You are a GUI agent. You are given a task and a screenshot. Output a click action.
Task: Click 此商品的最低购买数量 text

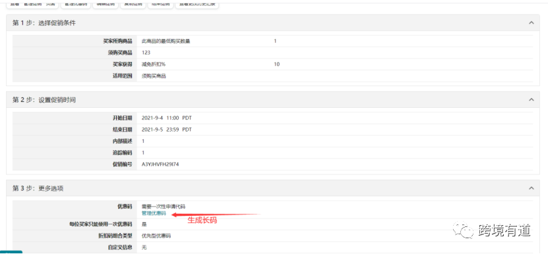(166, 41)
